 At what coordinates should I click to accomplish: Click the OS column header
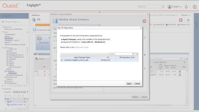(108, 57)
